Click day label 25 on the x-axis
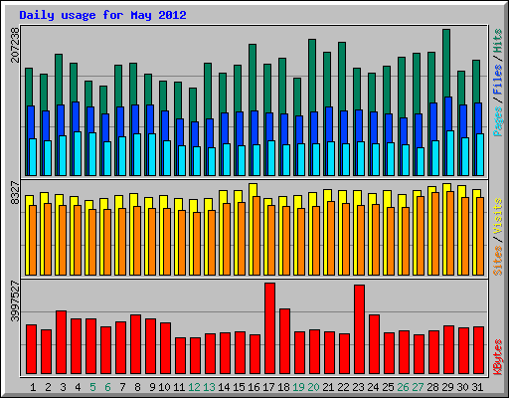The image size is (509, 398). (388, 387)
